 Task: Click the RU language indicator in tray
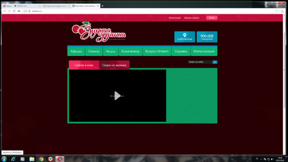(257, 159)
